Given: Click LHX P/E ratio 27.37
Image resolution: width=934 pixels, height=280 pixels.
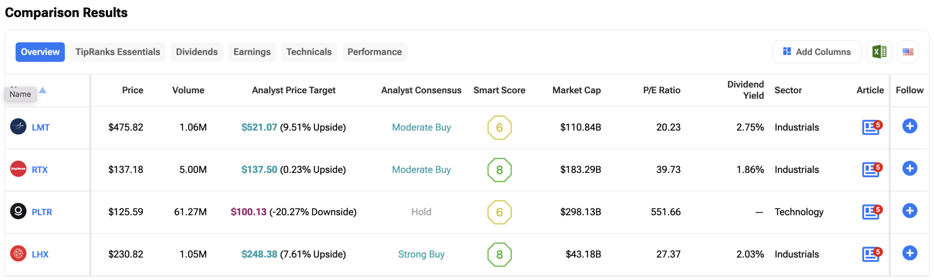Looking at the screenshot, I should 669,255.
